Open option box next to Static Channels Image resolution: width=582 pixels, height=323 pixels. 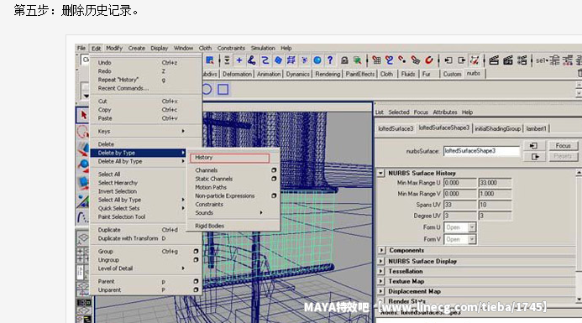(274, 179)
